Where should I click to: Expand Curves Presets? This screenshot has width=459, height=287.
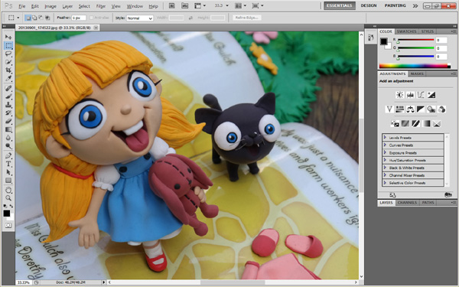[x=413, y=145]
